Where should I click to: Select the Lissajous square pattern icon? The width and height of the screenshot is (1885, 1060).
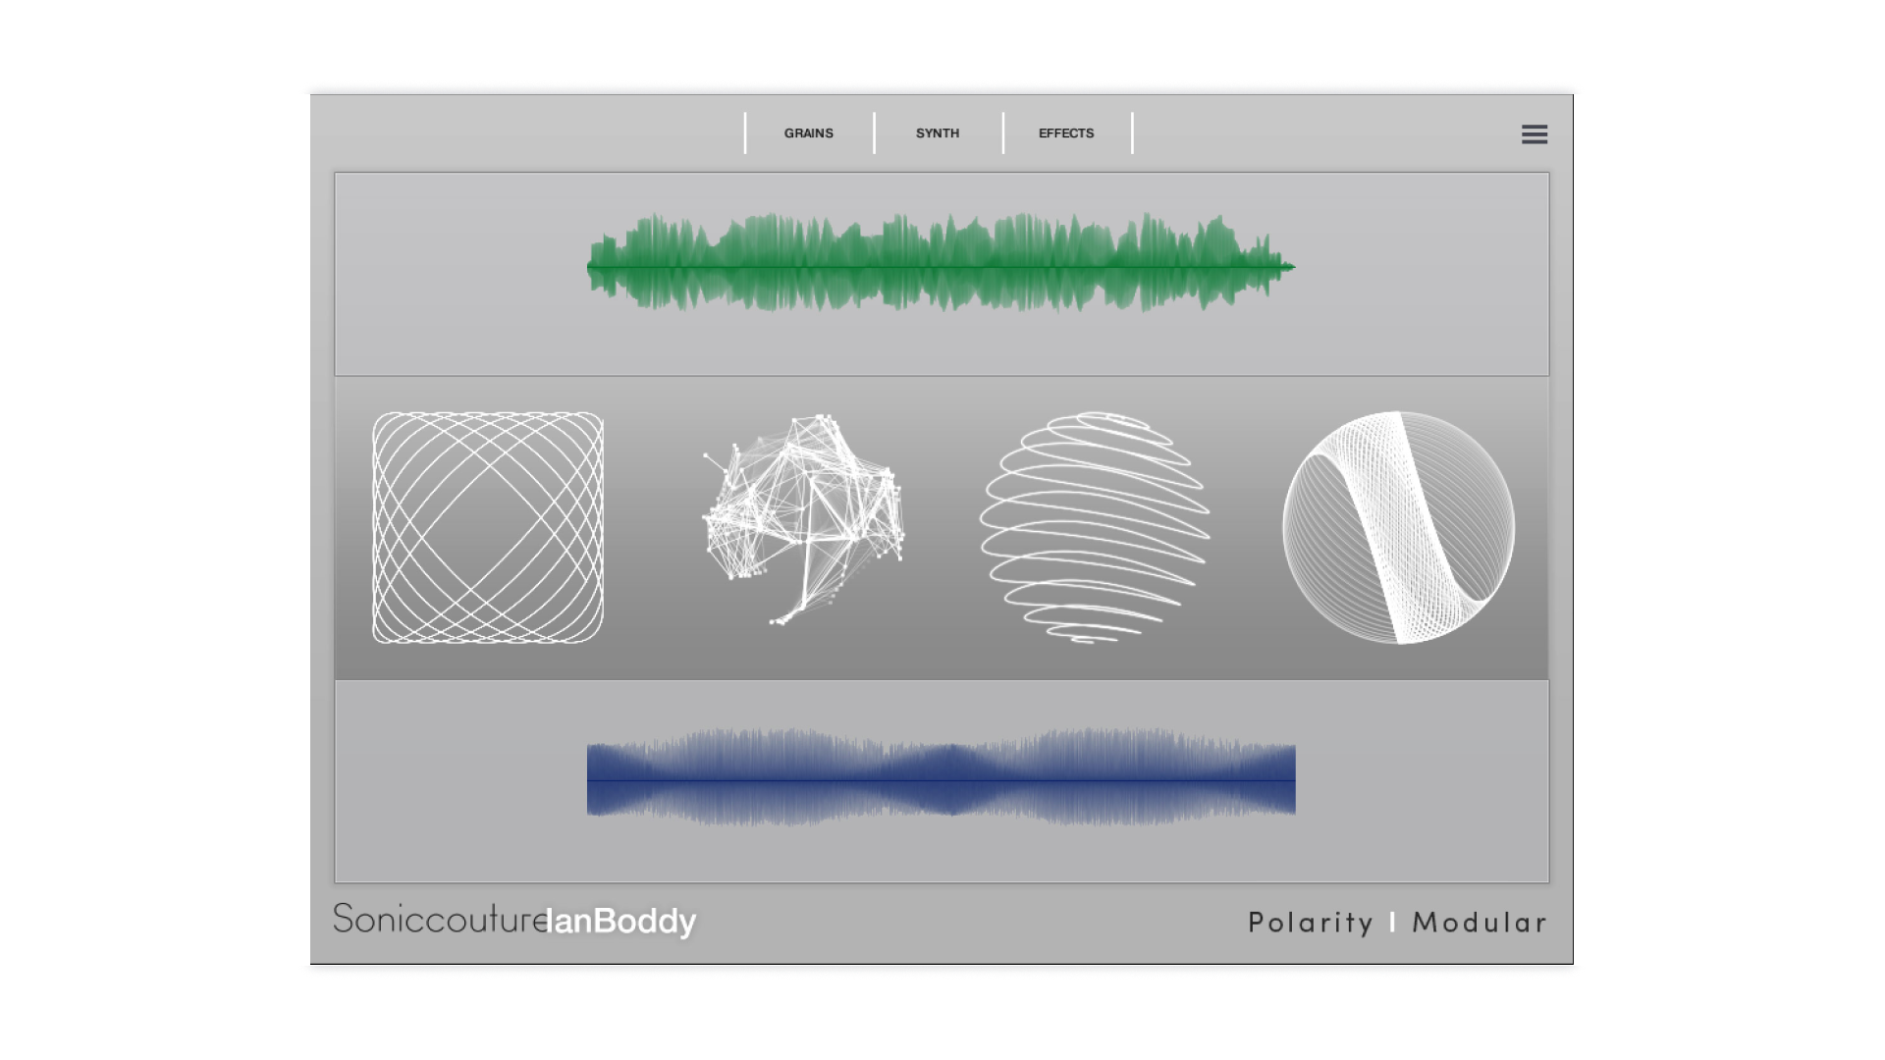[x=491, y=527]
